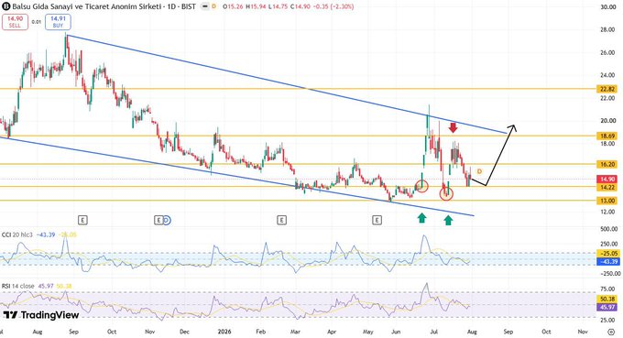Click the market status pill icon

(x=205, y=6)
